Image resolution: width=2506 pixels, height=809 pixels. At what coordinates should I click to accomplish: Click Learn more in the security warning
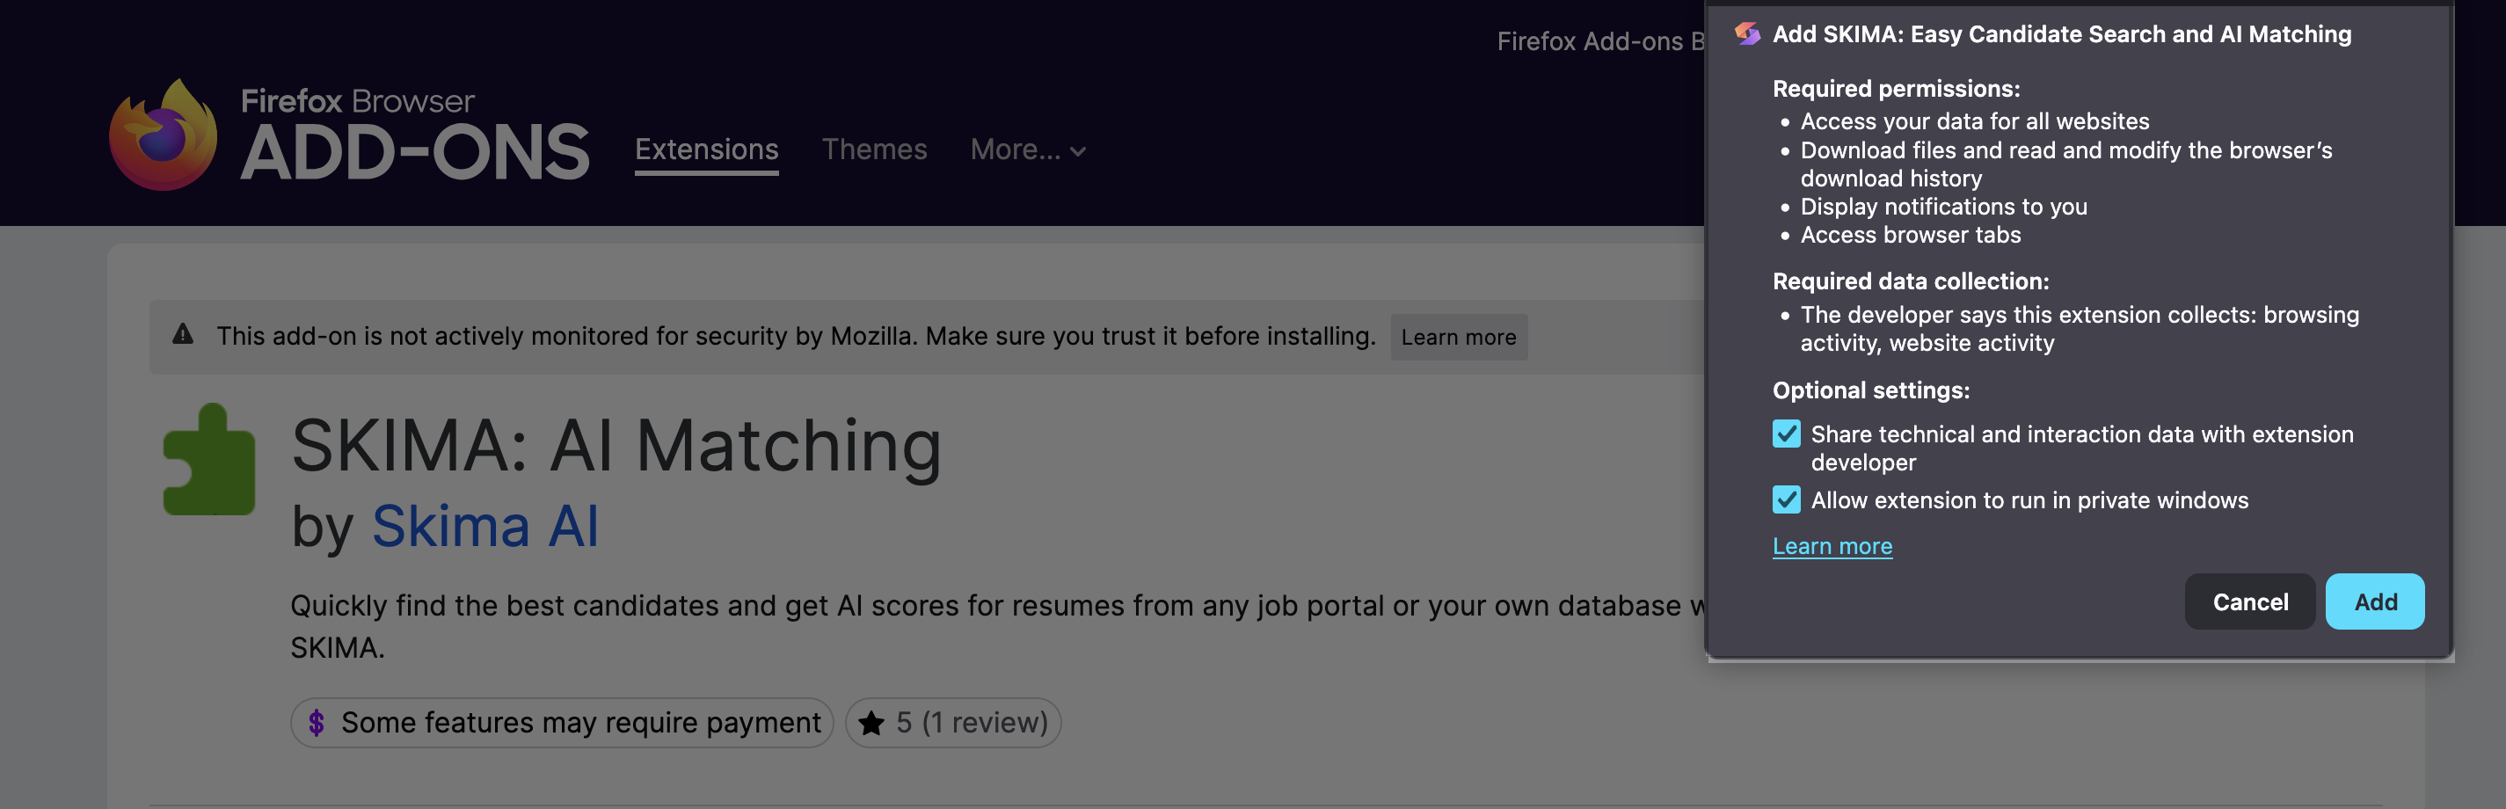(1458, 338)
